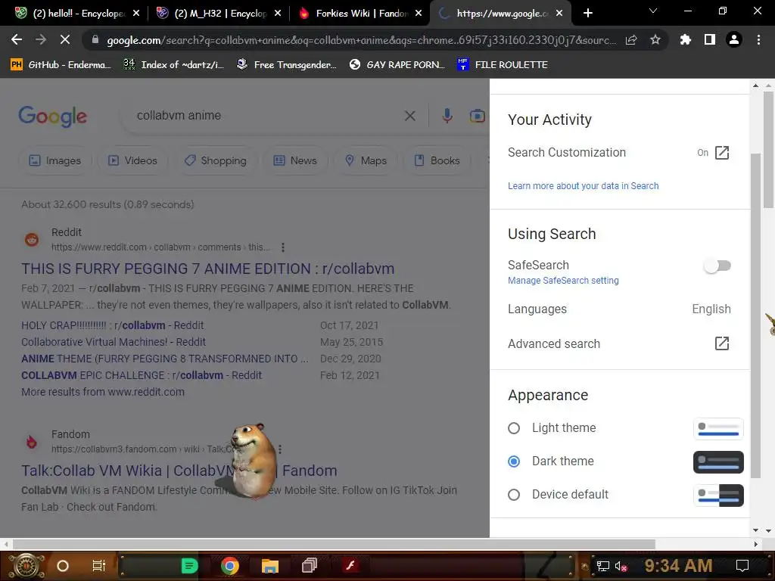Click the Light theme preview thumbnail
The image size is (775, 581).
point(719,429)
